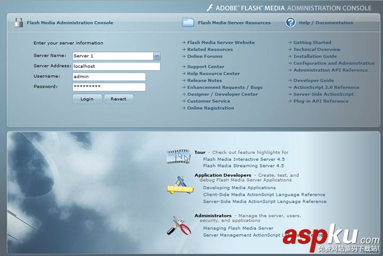Viewport: 383px width, 256px height.
Task: Click the Revert button
Action: click(x=118, y=99)
